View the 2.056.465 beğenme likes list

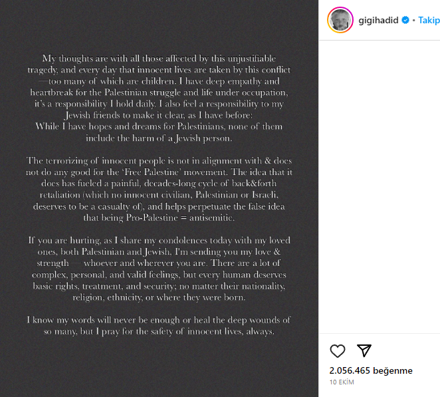[x=371, y=370]
